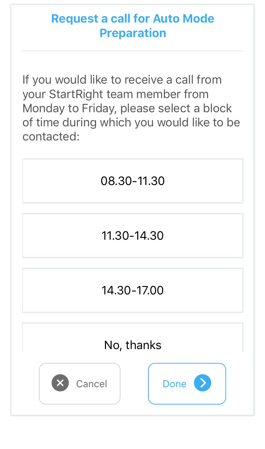This screenshot has width=265, height=449.
Task: Click the blue arrow icon beside Done
Action: [202, 383]
